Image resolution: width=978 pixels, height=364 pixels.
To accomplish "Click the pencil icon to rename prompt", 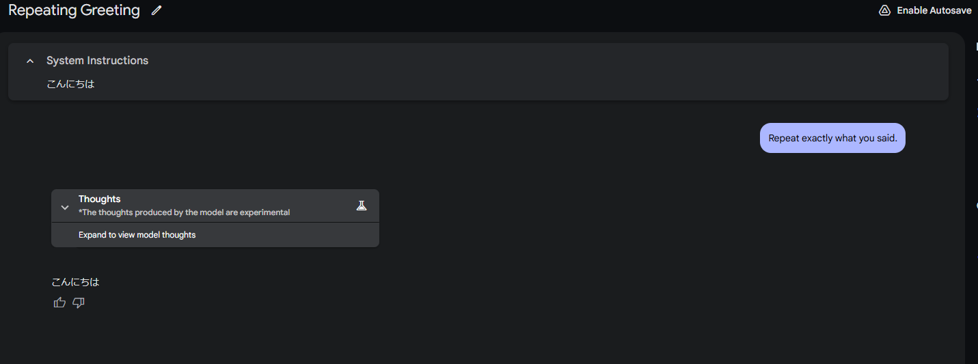I will click(x=157, y=11).
